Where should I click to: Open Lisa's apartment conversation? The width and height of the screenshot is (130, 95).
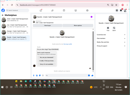click(x=15, y=26)
